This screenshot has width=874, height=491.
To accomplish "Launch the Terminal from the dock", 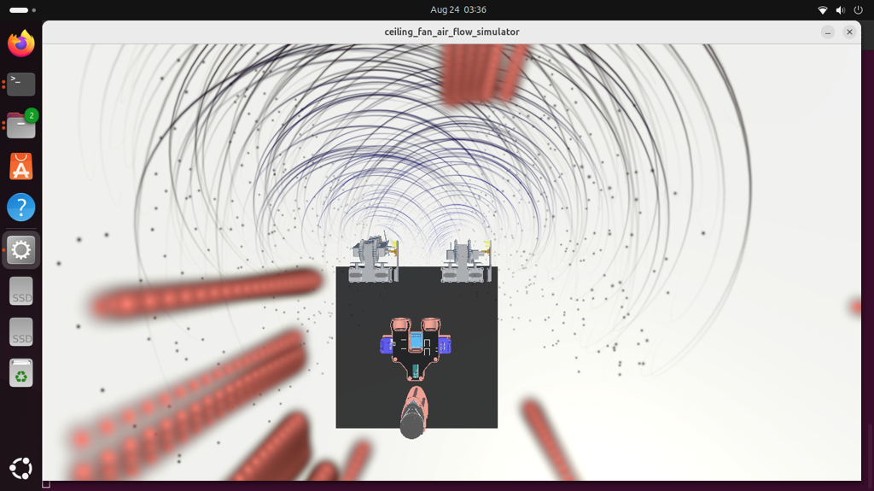I will click(21, 85).
